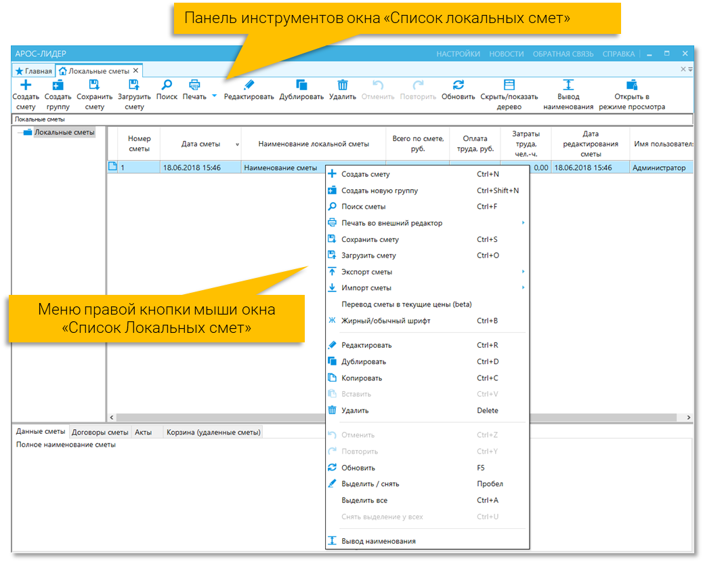The image size is (703, 562).
Task: Choose Удалить in context menu
Action: [427, 411]
